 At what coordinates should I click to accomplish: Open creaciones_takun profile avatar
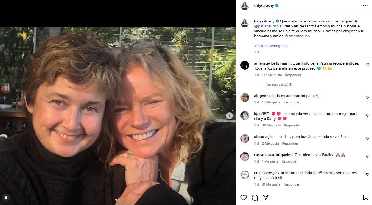[245, 175]
